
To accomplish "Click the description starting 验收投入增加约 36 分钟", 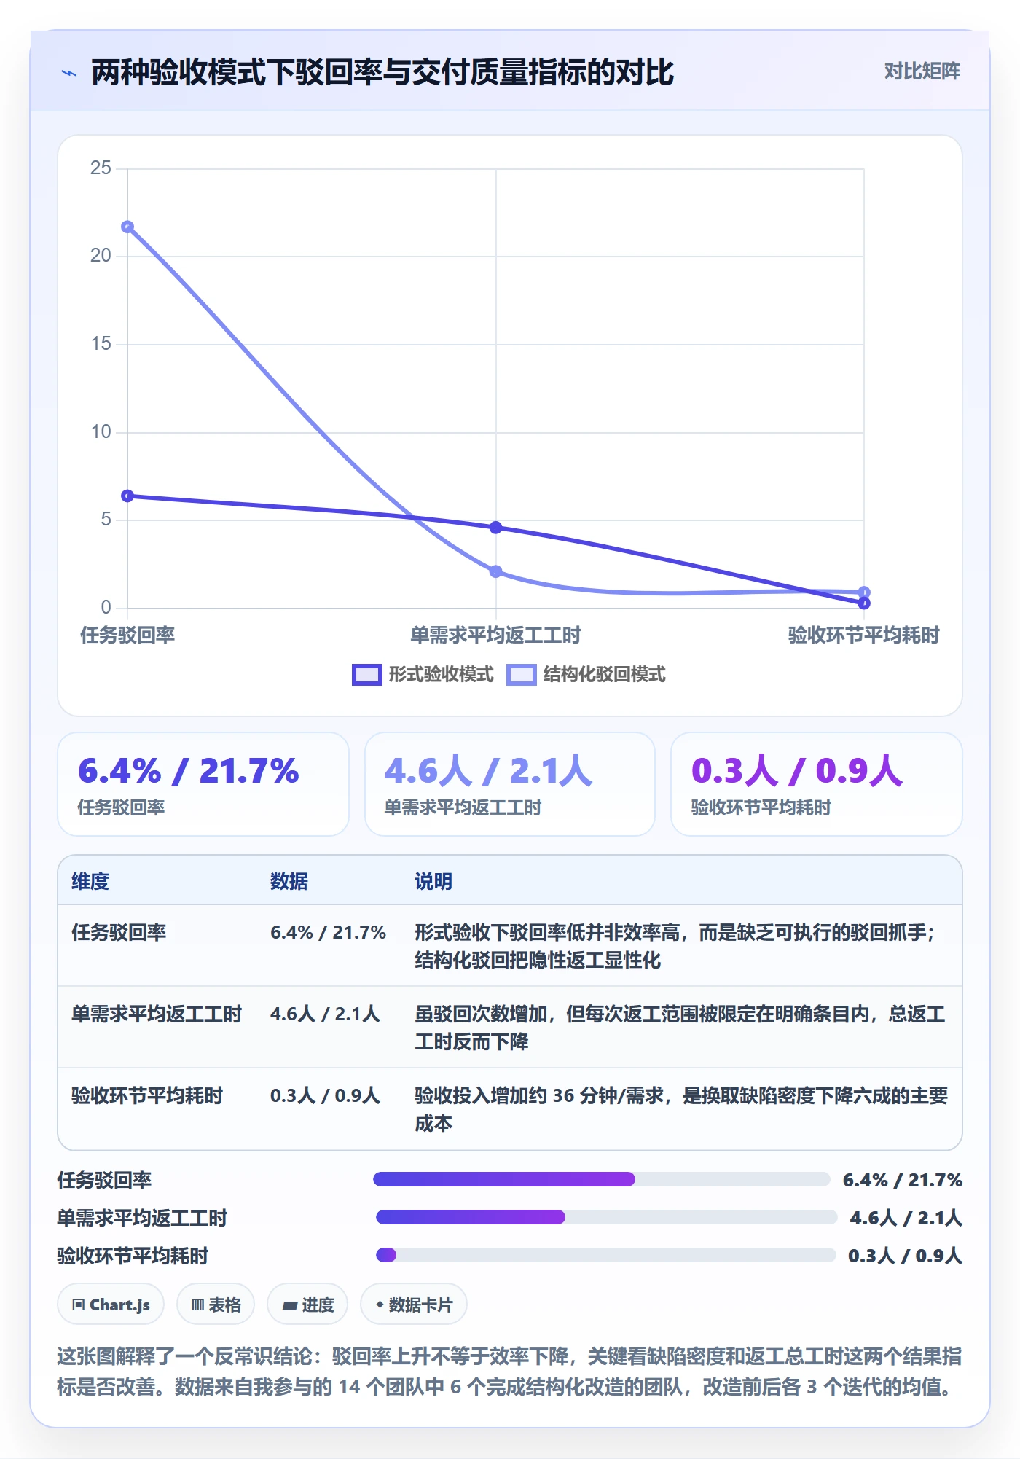I will [x=681, y=1110].
